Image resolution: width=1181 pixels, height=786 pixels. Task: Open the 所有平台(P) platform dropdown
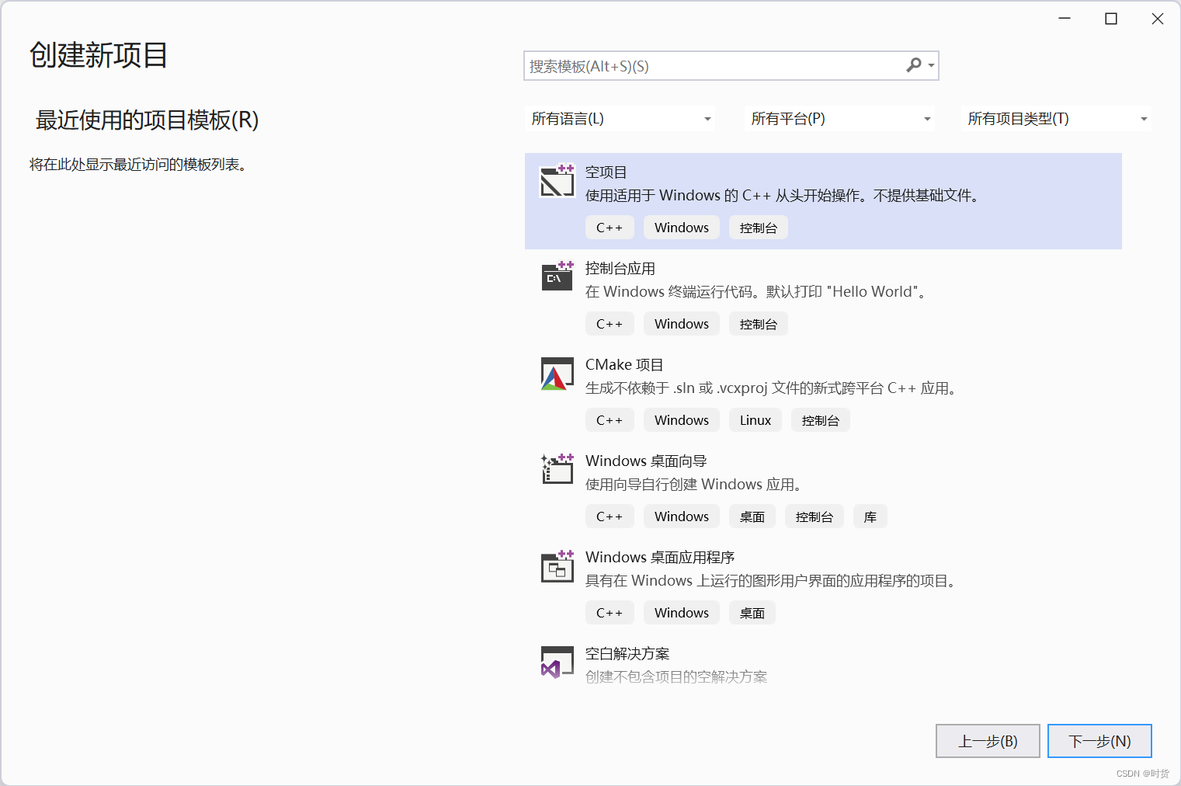click(x=840, y=119)
